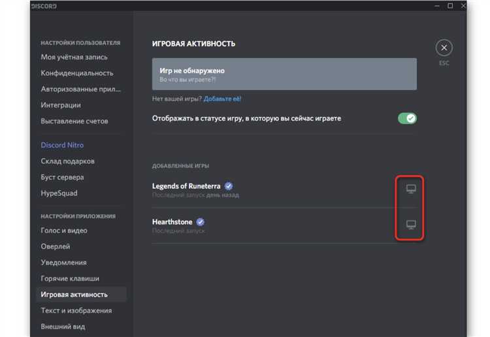This screenshot has width=490, height=337.
Task: Click the 'Игр не обнаружено' status box
Action: pyautogui.click(x=284, y=74)
